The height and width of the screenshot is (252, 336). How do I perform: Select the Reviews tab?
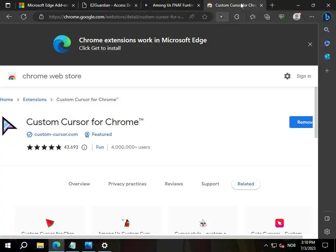[x=174, y=184]
